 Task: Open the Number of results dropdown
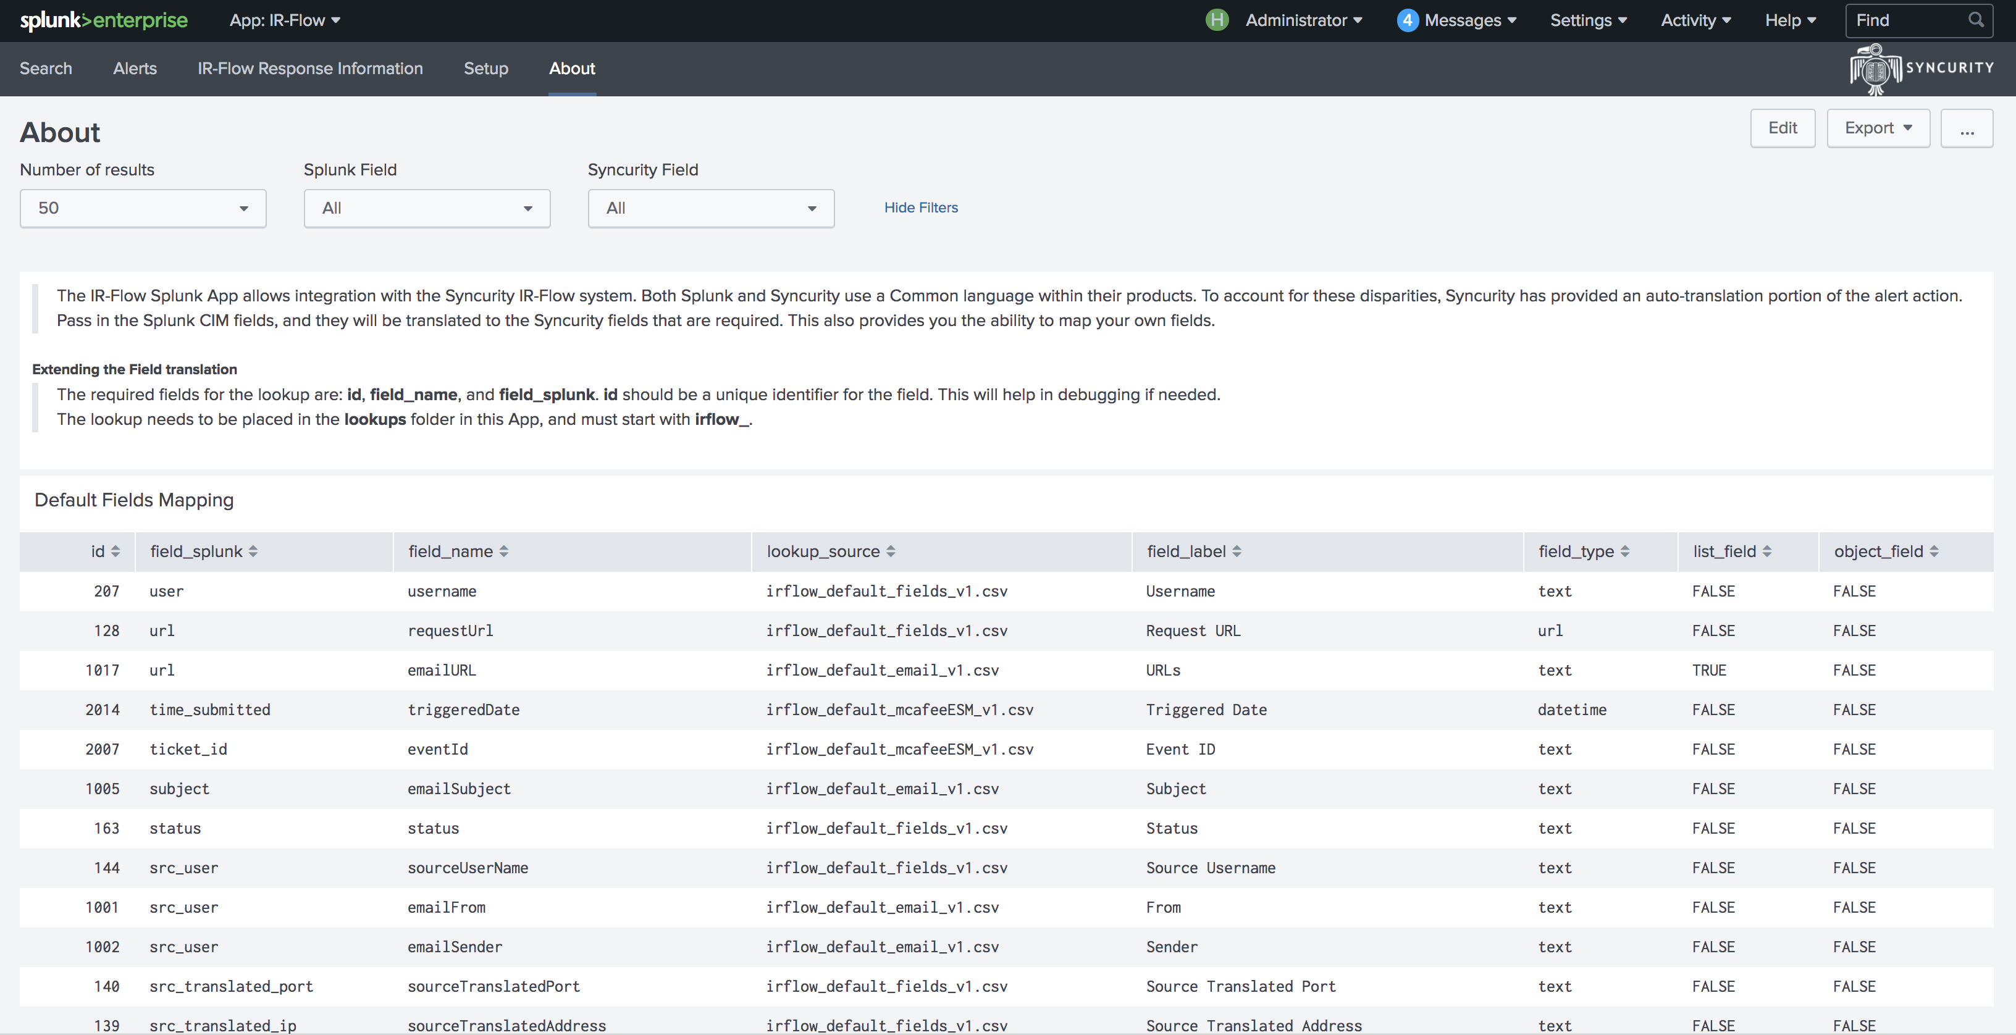(143, 208)
